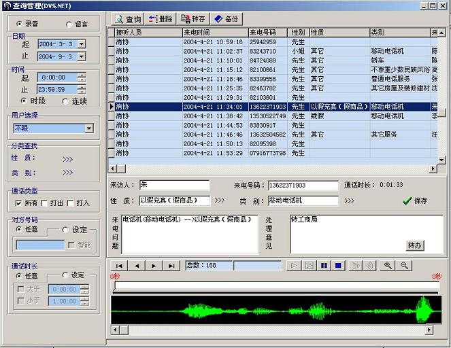Viewport: 451px width, 348px height.
Task: Open the start date dropdown
Action: (82, 44)
